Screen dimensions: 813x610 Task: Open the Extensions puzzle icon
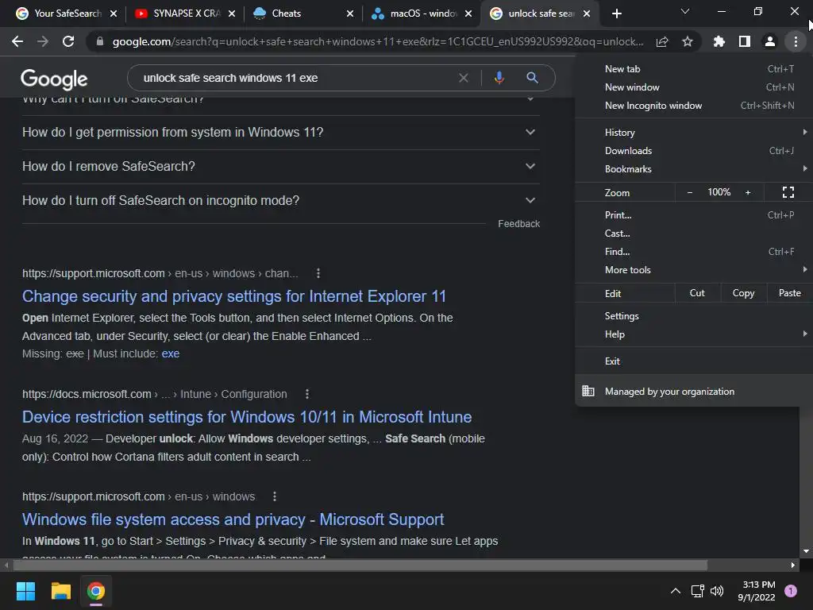719,41
